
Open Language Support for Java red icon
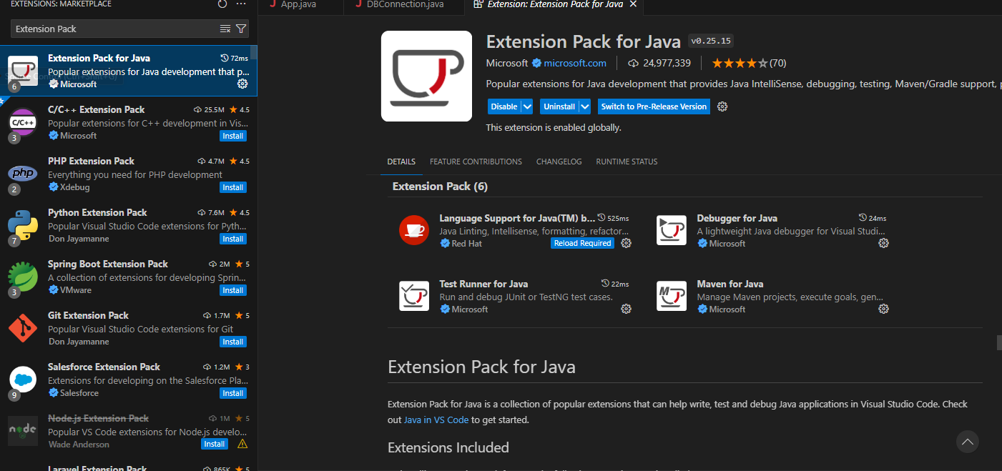414,230
